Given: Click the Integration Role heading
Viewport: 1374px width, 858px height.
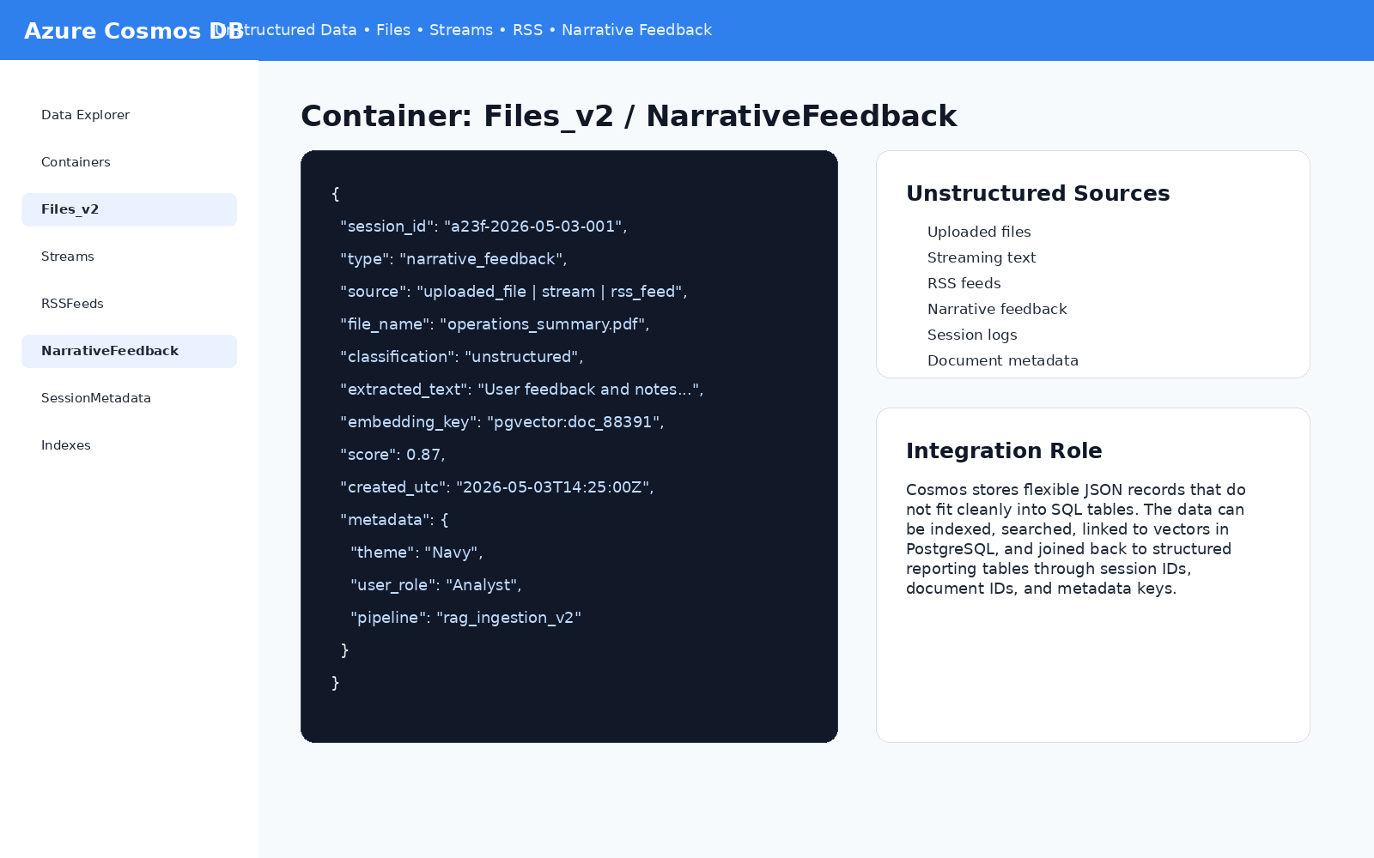Looking at the screenshot, I should (x=1004, y=450).
